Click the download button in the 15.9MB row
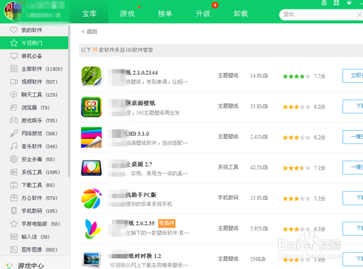The width and height of the screenshot is (363, 269). [x=353, y=198]
